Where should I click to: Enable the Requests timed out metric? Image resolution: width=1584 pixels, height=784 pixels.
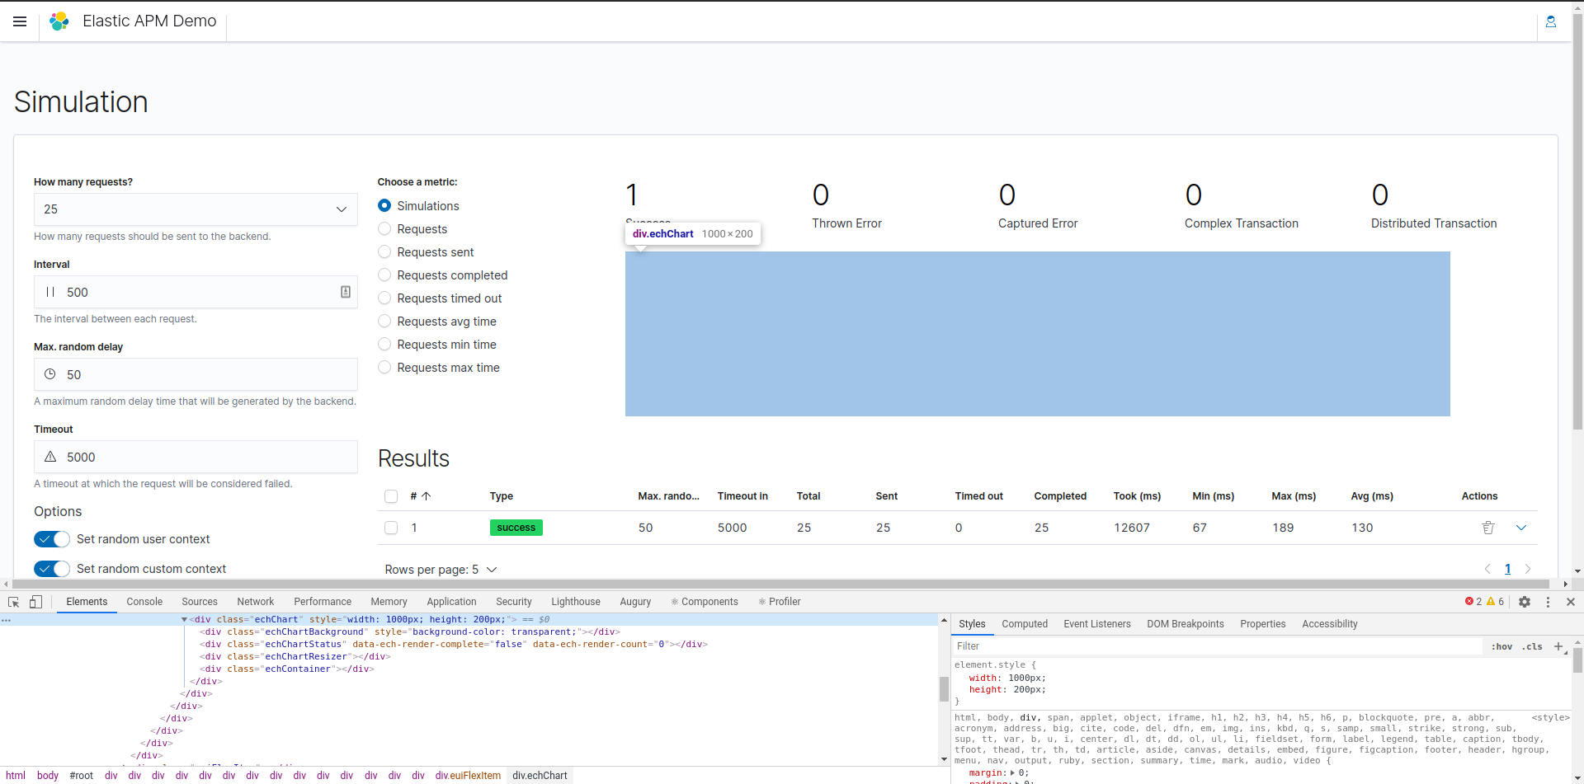[x=384, y=298]
